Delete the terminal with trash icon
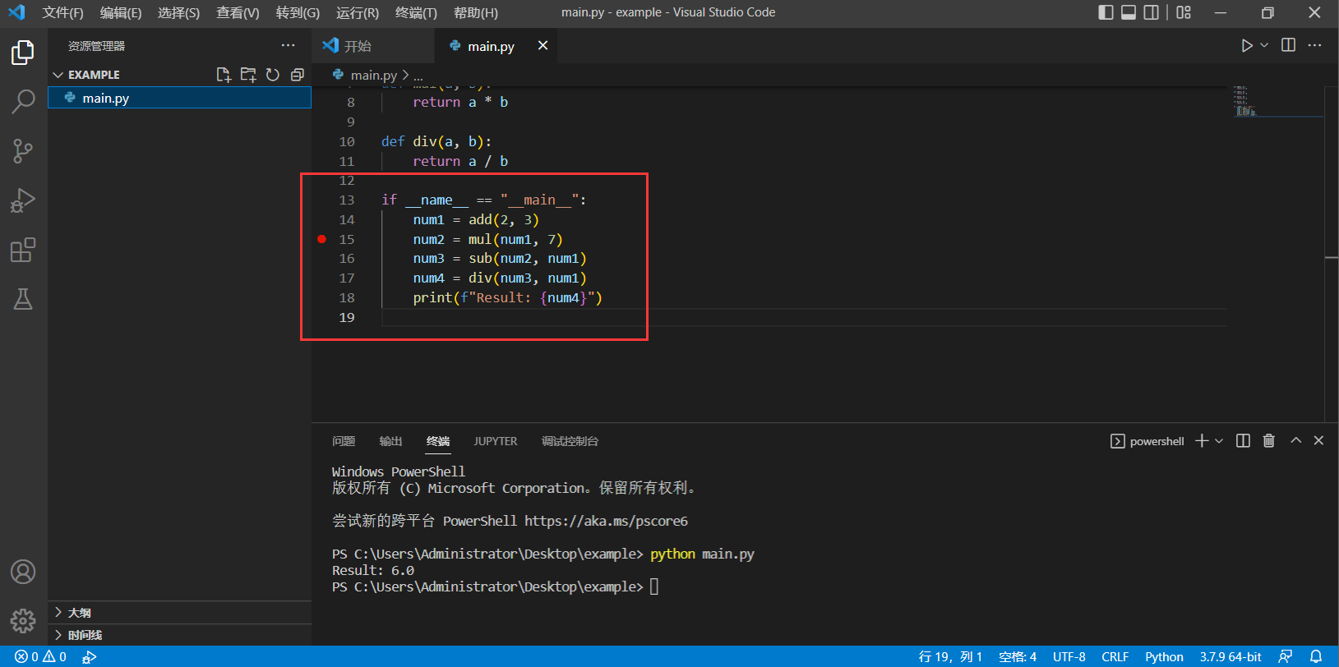The height and width of the screenshot is (667, 1339). pyautogui.click(x=1269, y=441)
